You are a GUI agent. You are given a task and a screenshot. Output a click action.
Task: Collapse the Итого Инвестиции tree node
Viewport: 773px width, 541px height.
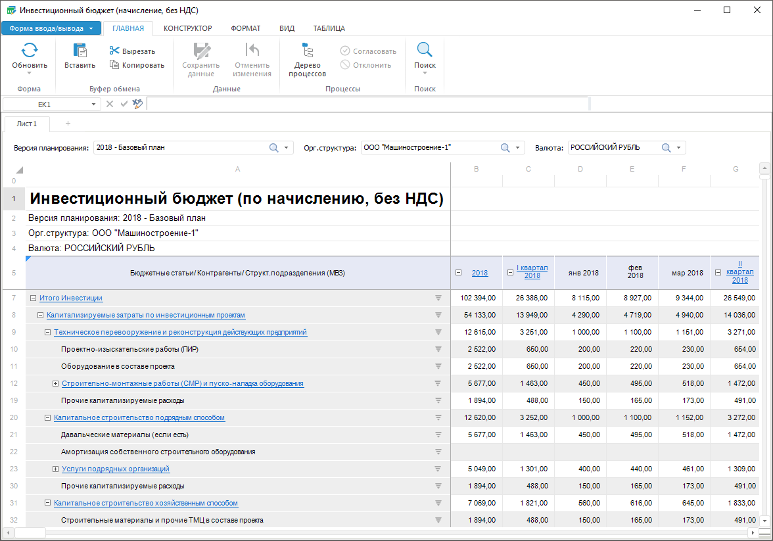click(33, 298)
